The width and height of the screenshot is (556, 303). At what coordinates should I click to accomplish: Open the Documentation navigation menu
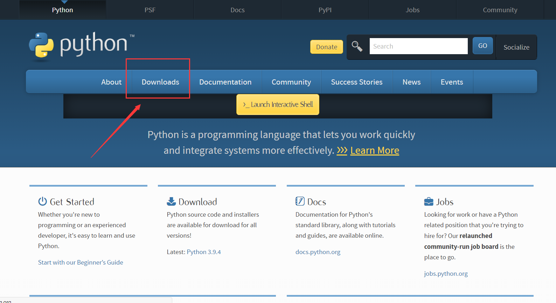225,82
